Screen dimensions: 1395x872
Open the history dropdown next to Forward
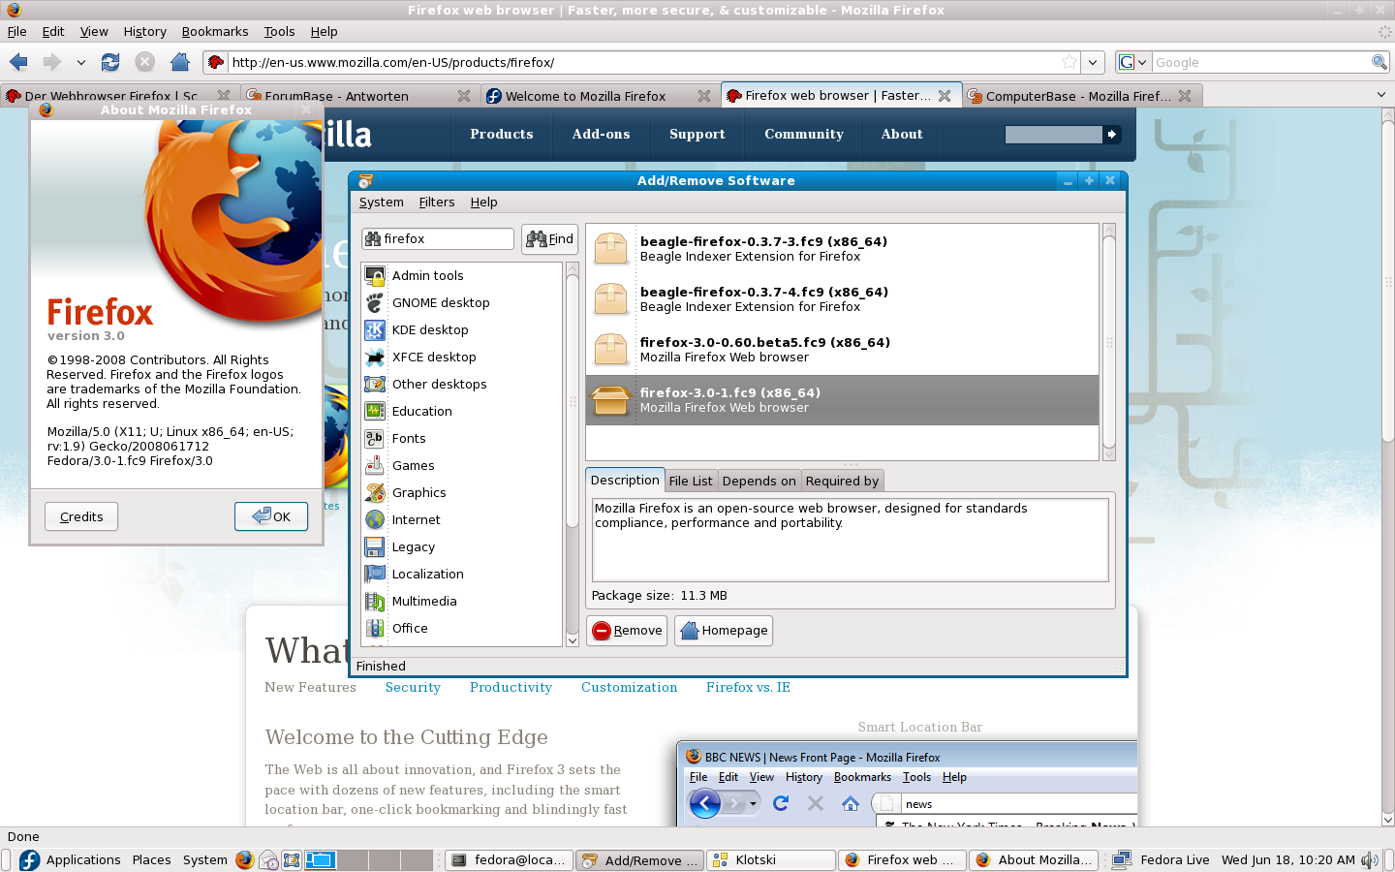pyautogui.click(x=81, y=62)
